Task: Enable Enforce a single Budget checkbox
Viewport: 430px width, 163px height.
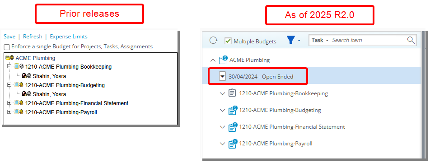Action: (x=7, y=47)
